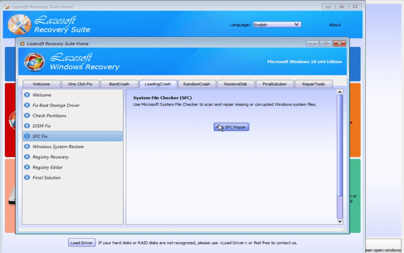
Task: Click the arrow icon beside Check Partitions
Action: [x=27, y=116]
